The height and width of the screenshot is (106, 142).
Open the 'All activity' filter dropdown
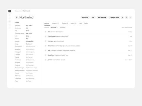pos(54,27)
